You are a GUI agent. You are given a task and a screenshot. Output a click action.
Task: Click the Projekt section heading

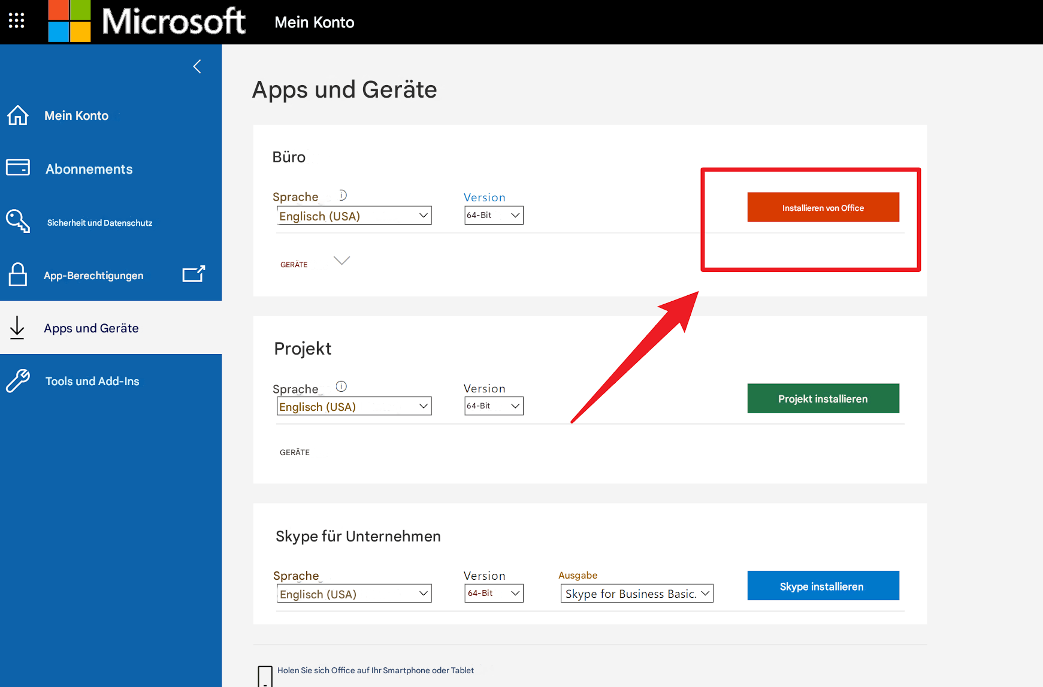click(303, 349)
